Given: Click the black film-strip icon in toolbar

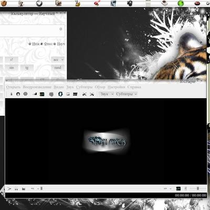Looking at the screenshot, I should [x=75, y=94].
